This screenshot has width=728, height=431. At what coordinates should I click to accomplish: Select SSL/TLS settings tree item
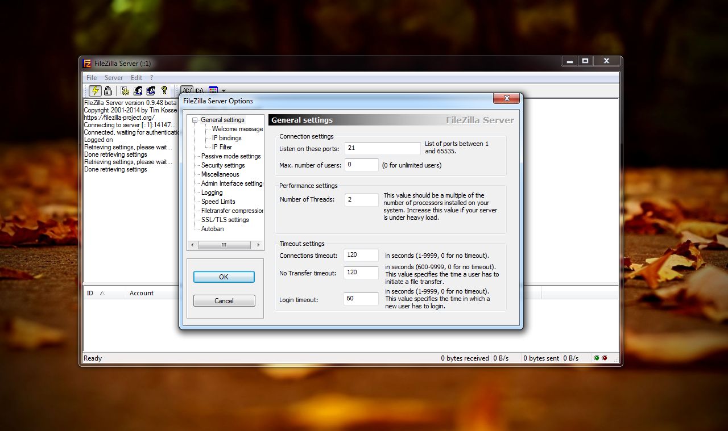(x=225, y=220)
